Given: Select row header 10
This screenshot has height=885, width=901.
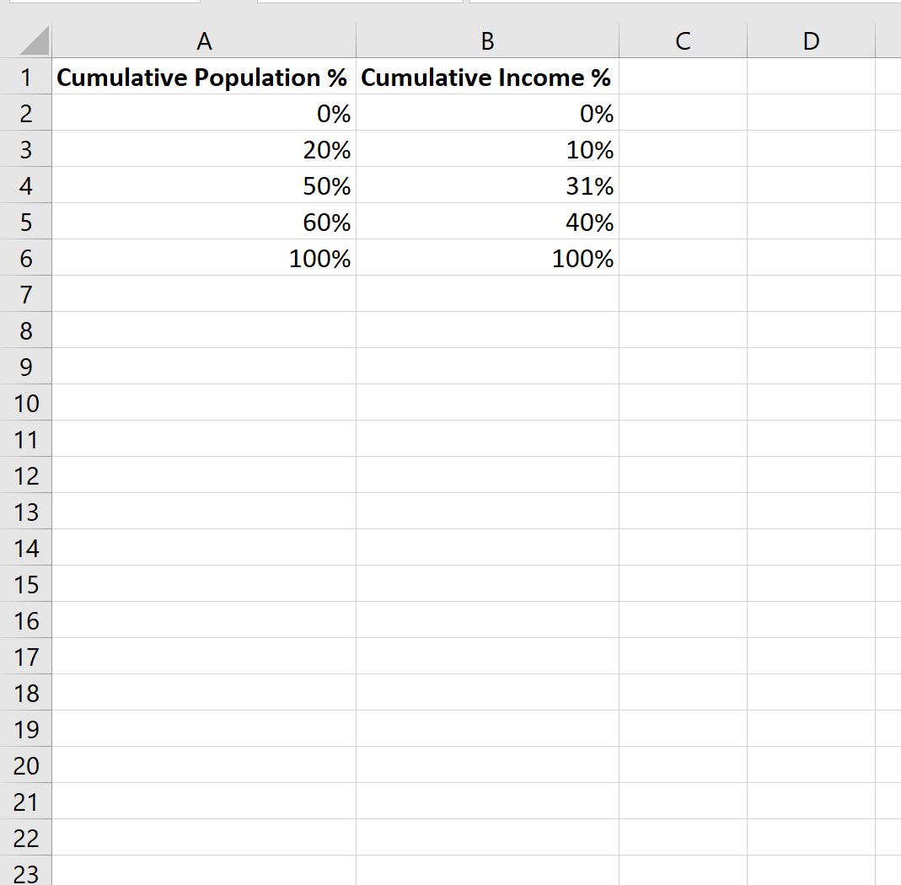Looking at the screenshot, I should (x=26, y=403).
